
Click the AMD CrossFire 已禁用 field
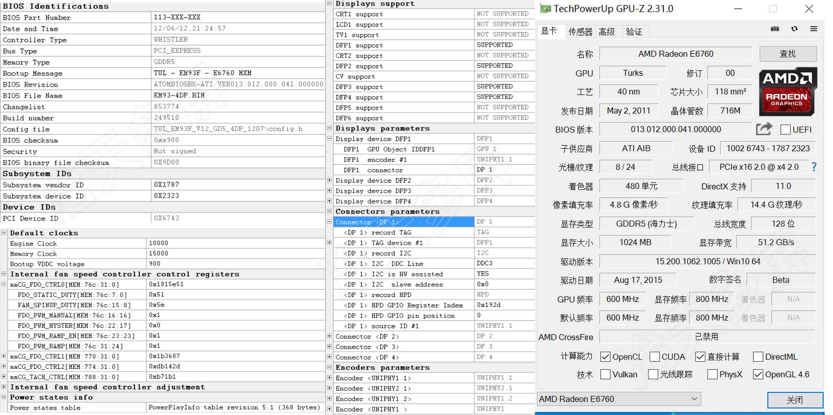pyautogui.click(x=706, y=337)
